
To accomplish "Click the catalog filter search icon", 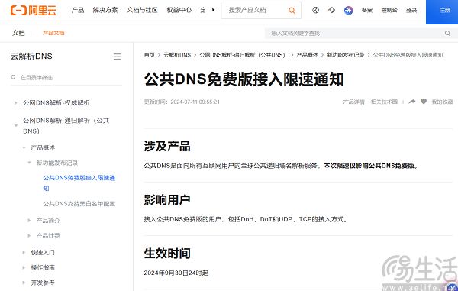I will click(x=14, y=77).
